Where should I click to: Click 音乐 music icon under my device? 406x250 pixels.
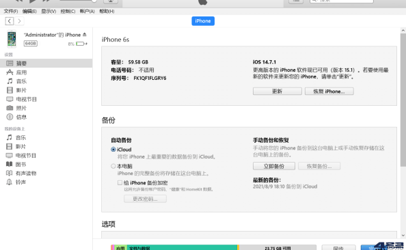click(x=10, y=137)
